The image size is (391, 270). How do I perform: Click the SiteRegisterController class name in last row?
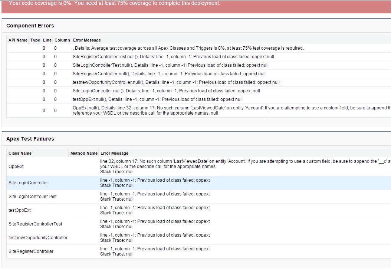point(31,251)
